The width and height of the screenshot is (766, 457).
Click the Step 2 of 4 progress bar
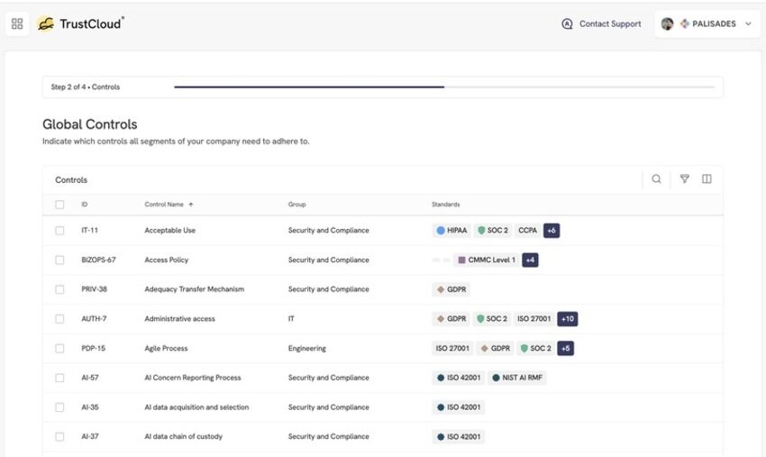click(x=444, y=87)
